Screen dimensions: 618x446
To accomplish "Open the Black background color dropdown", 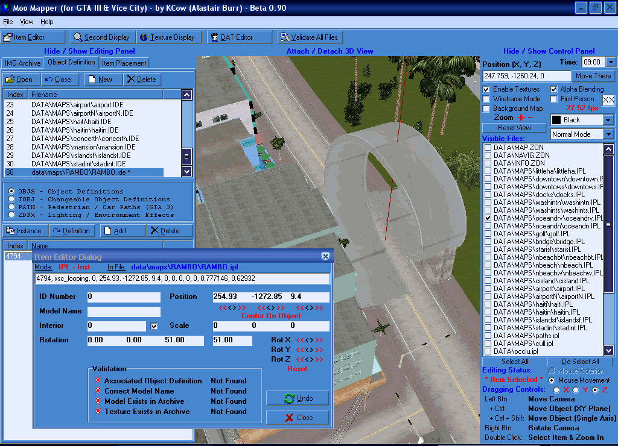I will [608, 120].
